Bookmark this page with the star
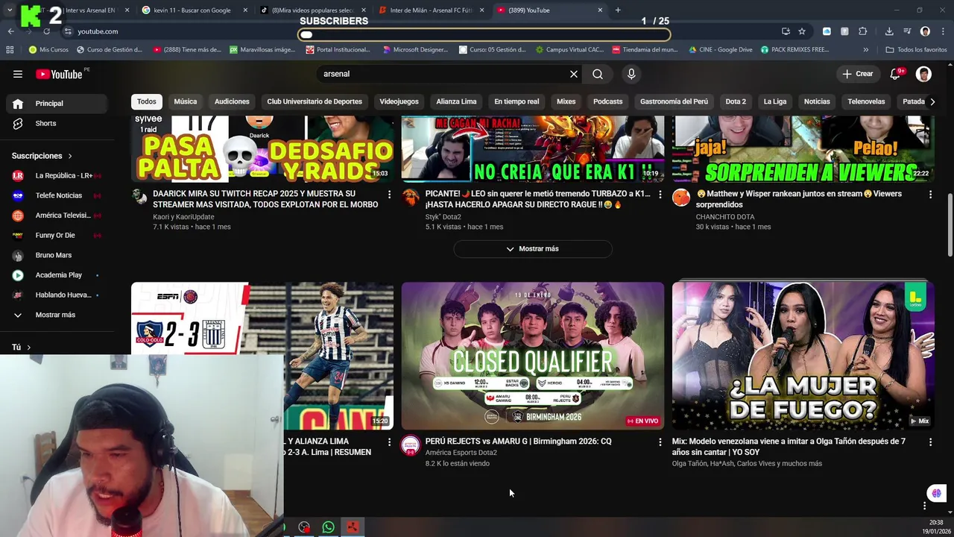This screenshot has width=954, height=537. coord(802,31)
